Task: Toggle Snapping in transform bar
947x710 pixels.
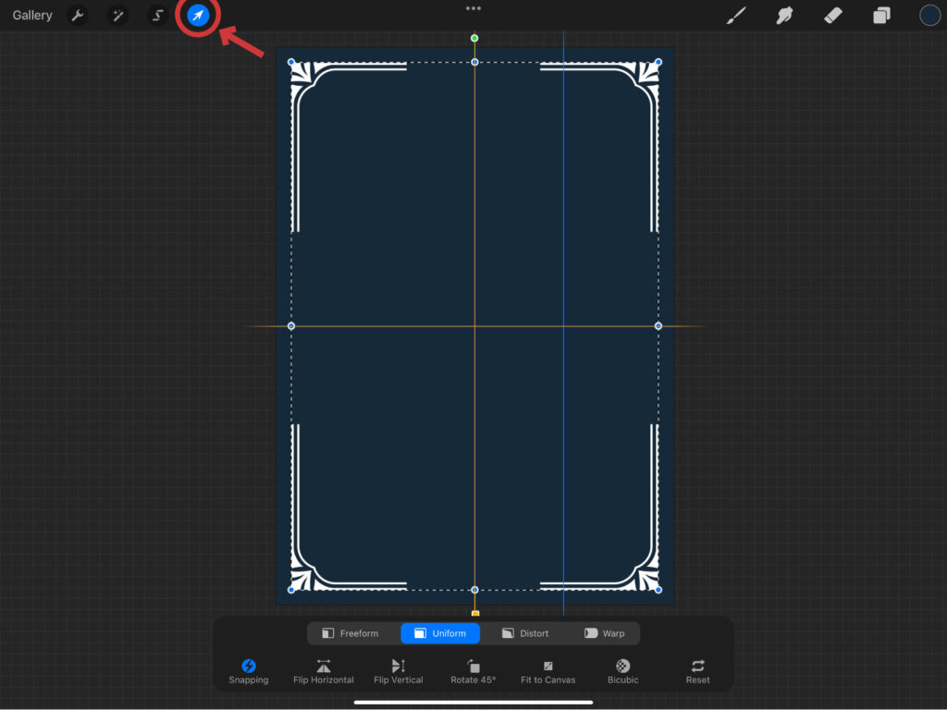Action: [249, 671]
